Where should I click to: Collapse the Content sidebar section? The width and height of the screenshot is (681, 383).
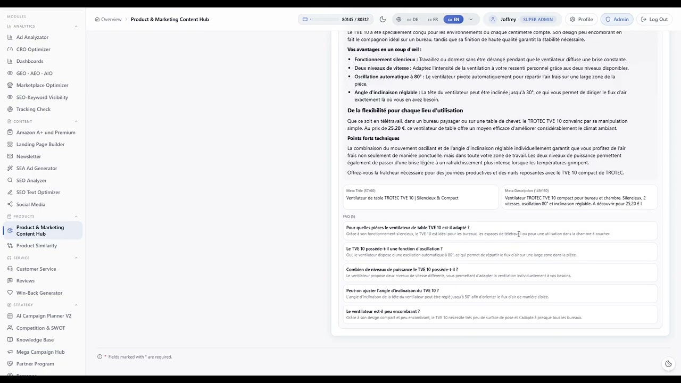pyautogui.click(x=76, y=121)
